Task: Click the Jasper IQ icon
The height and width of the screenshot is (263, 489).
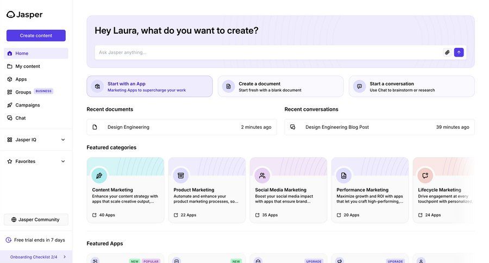Action: point(10,140)
